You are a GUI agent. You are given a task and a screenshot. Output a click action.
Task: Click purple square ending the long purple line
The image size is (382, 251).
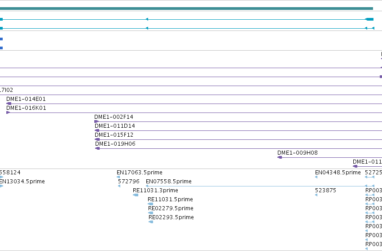coord(381,77)
